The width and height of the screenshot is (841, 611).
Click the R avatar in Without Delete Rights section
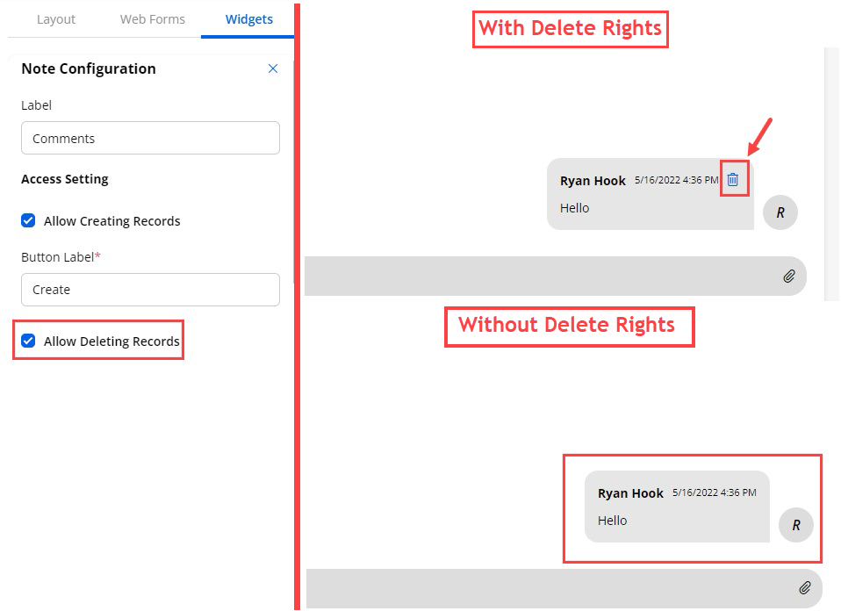click(795, 525)
